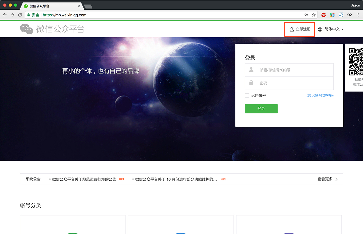
Task: Tick the 记住帐号 checkbox
Action: [x=247, y=96]
